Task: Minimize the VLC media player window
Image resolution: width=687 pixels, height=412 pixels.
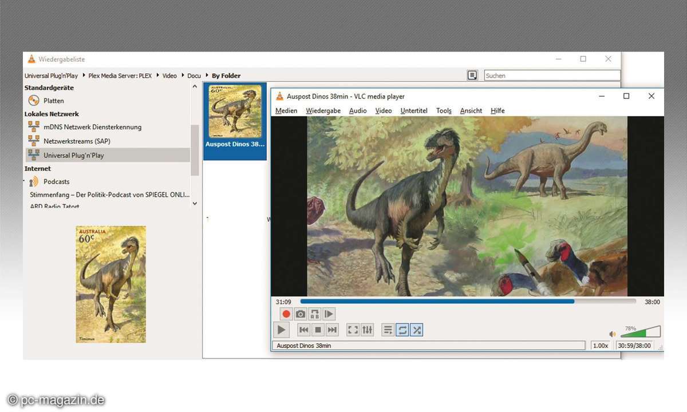Action: (602, 96)
